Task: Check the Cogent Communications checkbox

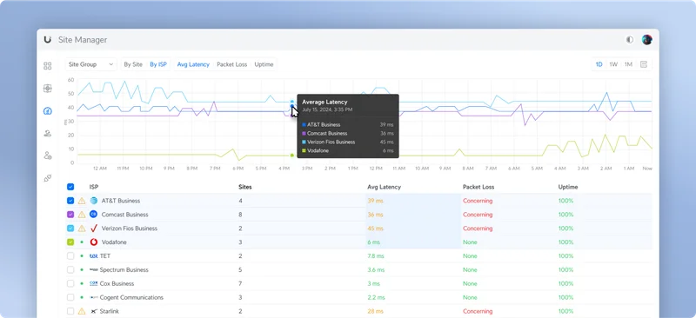Action: [x=70, y=297]
